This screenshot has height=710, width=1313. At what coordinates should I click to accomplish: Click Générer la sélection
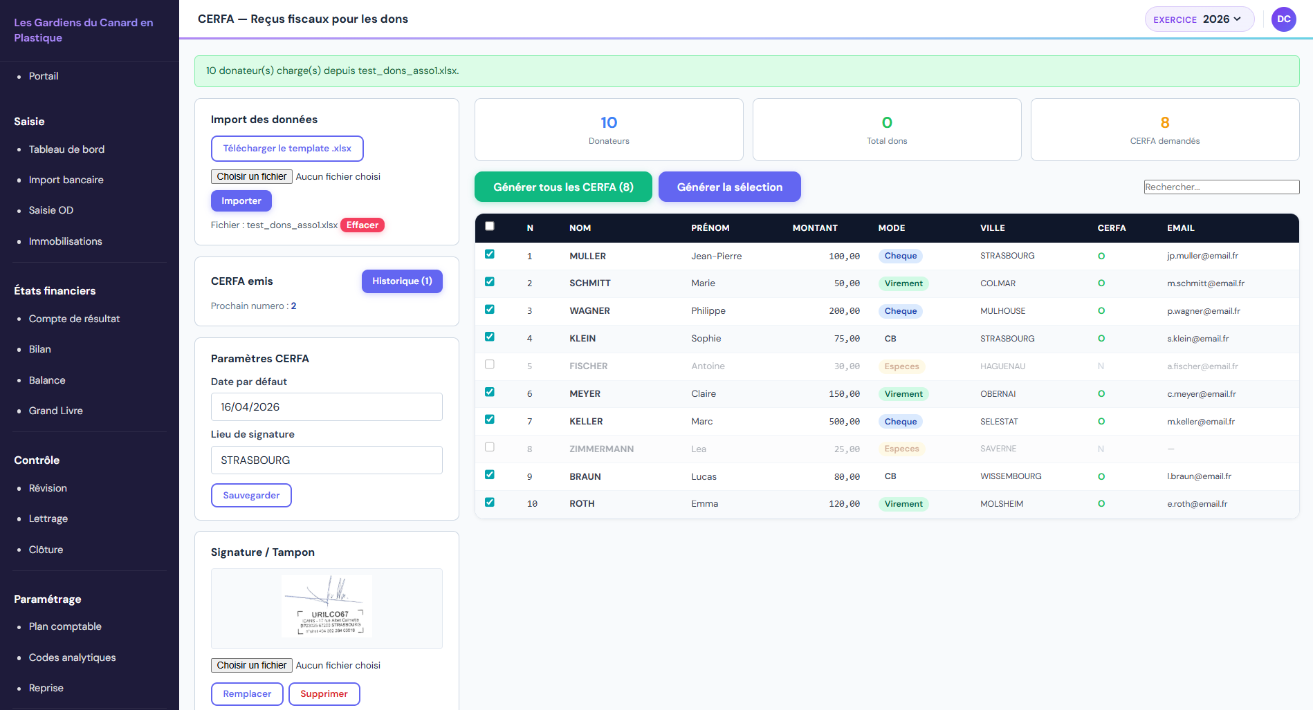[x=729, y=187]
